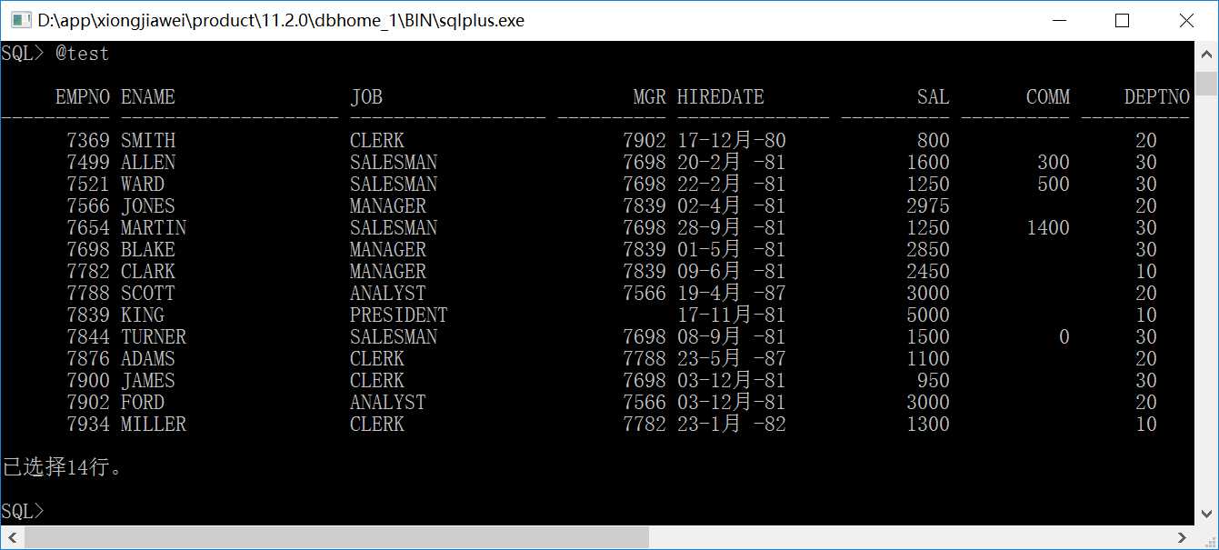
Task: Open the sqlplus window system menu icon
Action: pos(20,20)
